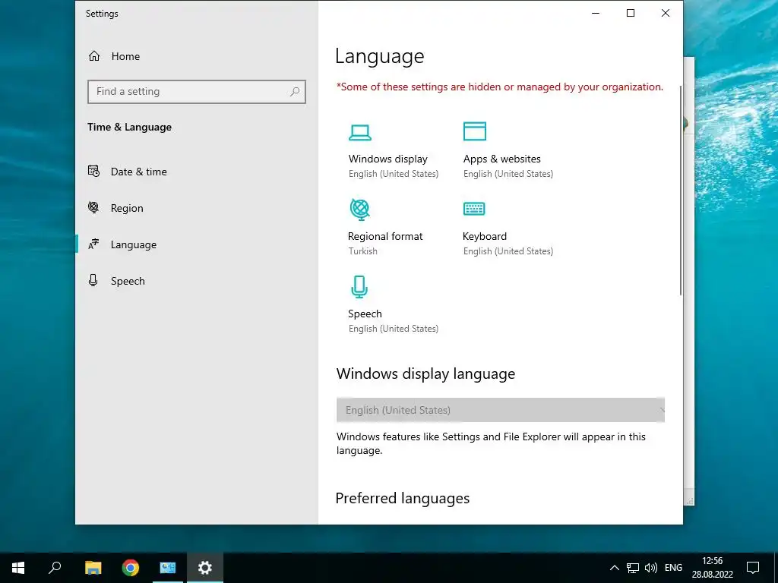The height and width of the screenshot is (583, 778).
Task: Open taskbar search magnifier
Action: click(x=55, y=568)
